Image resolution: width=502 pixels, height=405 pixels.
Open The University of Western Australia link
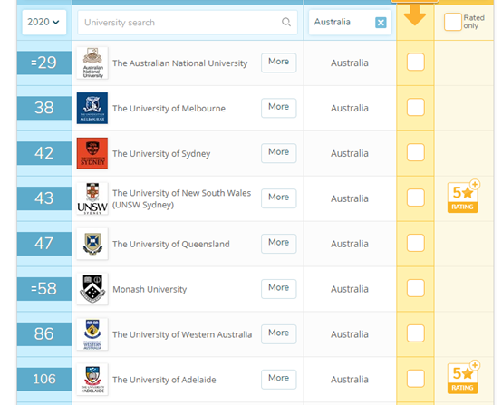coord(182,334)
